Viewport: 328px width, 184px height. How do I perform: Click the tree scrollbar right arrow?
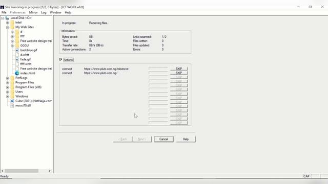pos(50,171)
